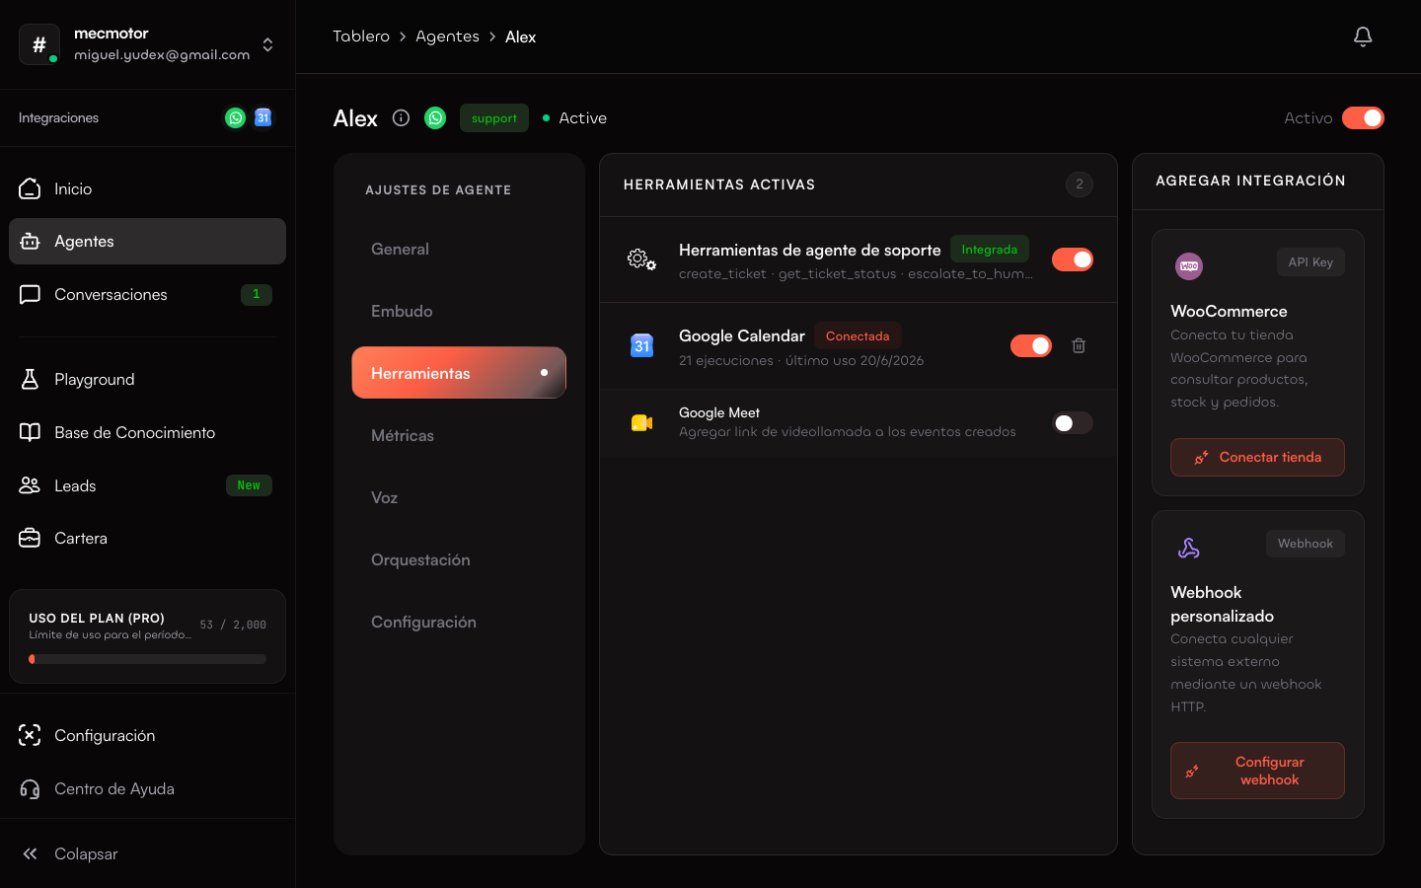The width and height of the screenshot is (1421, 888).
Task: Click the info icon next to Alex
Action: [401, 117]
